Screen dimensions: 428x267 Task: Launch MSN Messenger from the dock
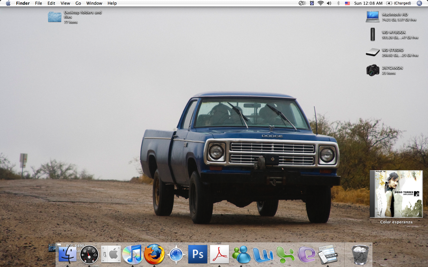(241, 255)
